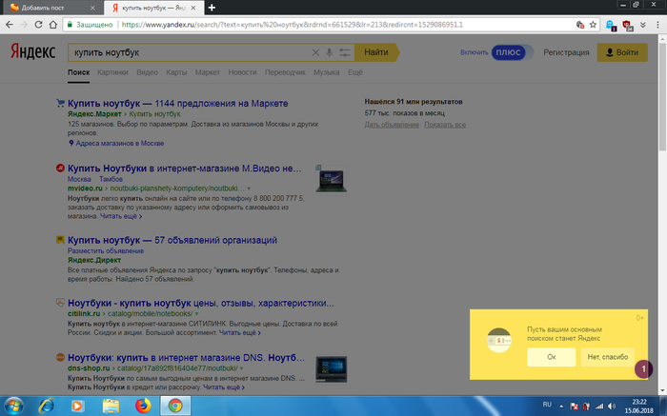Open Chrome menu three-dots icon
Screen dimensions: 667x416
(658, 26)
